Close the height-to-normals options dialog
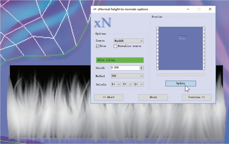The height and width of the screenshot is (144, 229). pos(210,9)
